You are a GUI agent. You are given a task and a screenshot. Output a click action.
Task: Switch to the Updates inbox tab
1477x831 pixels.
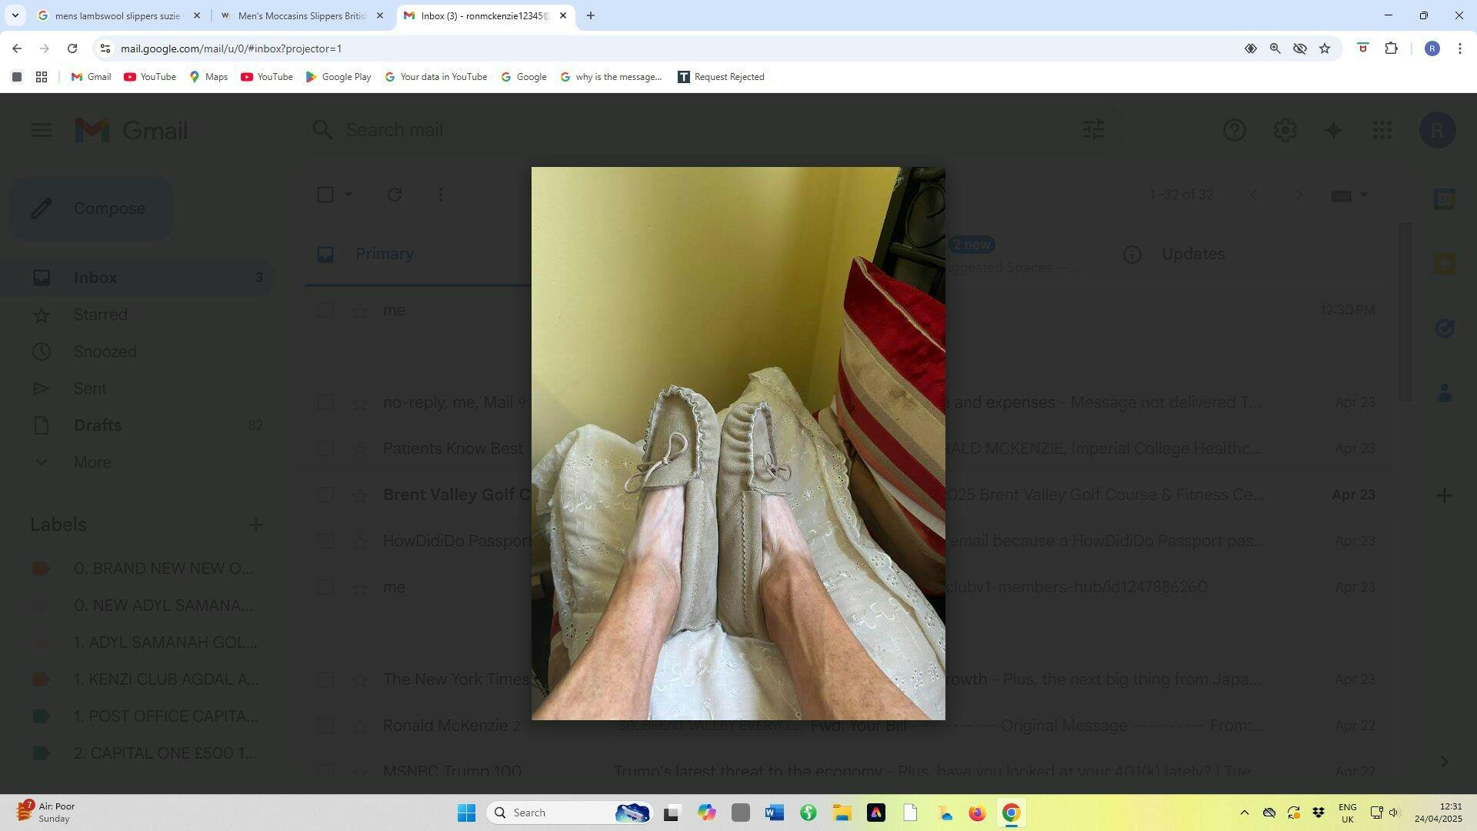click(x=1192, y=254)
